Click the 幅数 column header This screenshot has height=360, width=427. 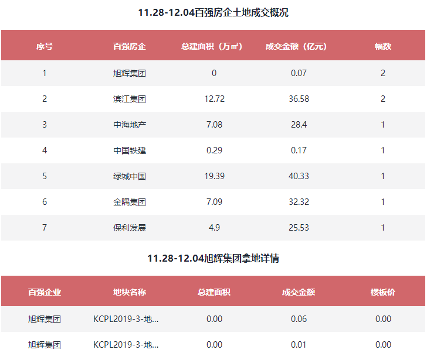382,46
